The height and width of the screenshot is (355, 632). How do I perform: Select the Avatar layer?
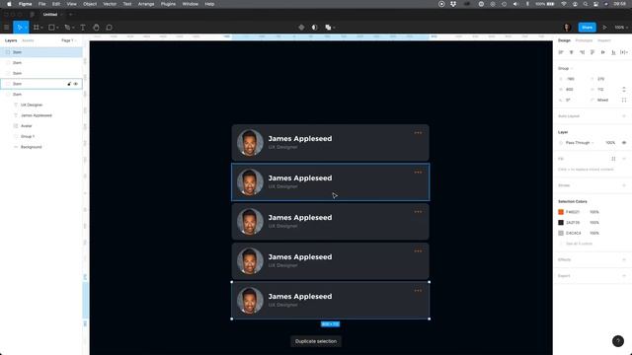point(27,126)
